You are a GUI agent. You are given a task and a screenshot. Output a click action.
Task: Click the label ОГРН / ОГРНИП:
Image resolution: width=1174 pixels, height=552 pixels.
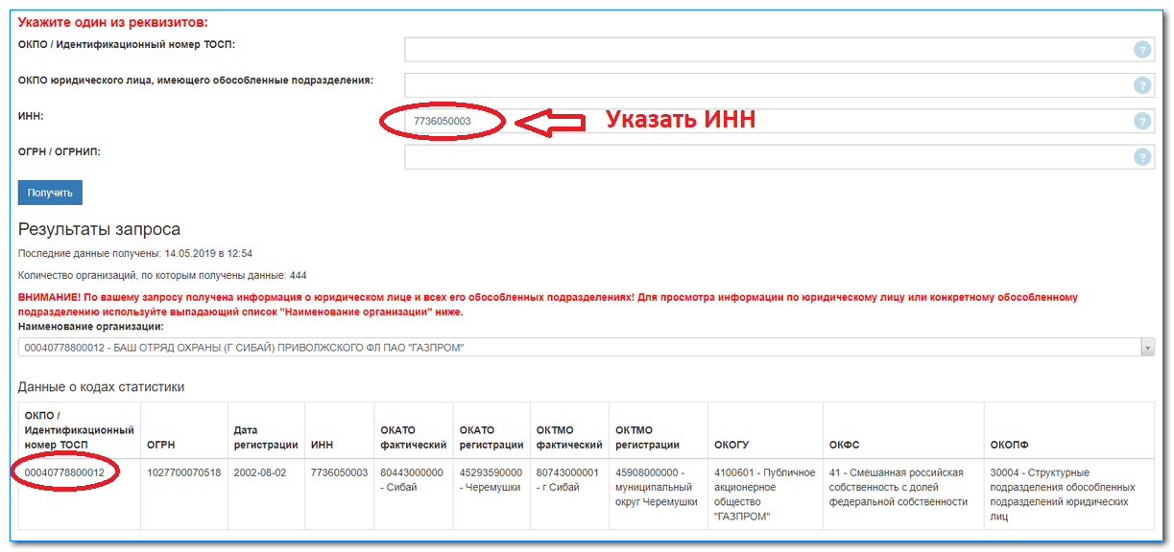(60, 151)
